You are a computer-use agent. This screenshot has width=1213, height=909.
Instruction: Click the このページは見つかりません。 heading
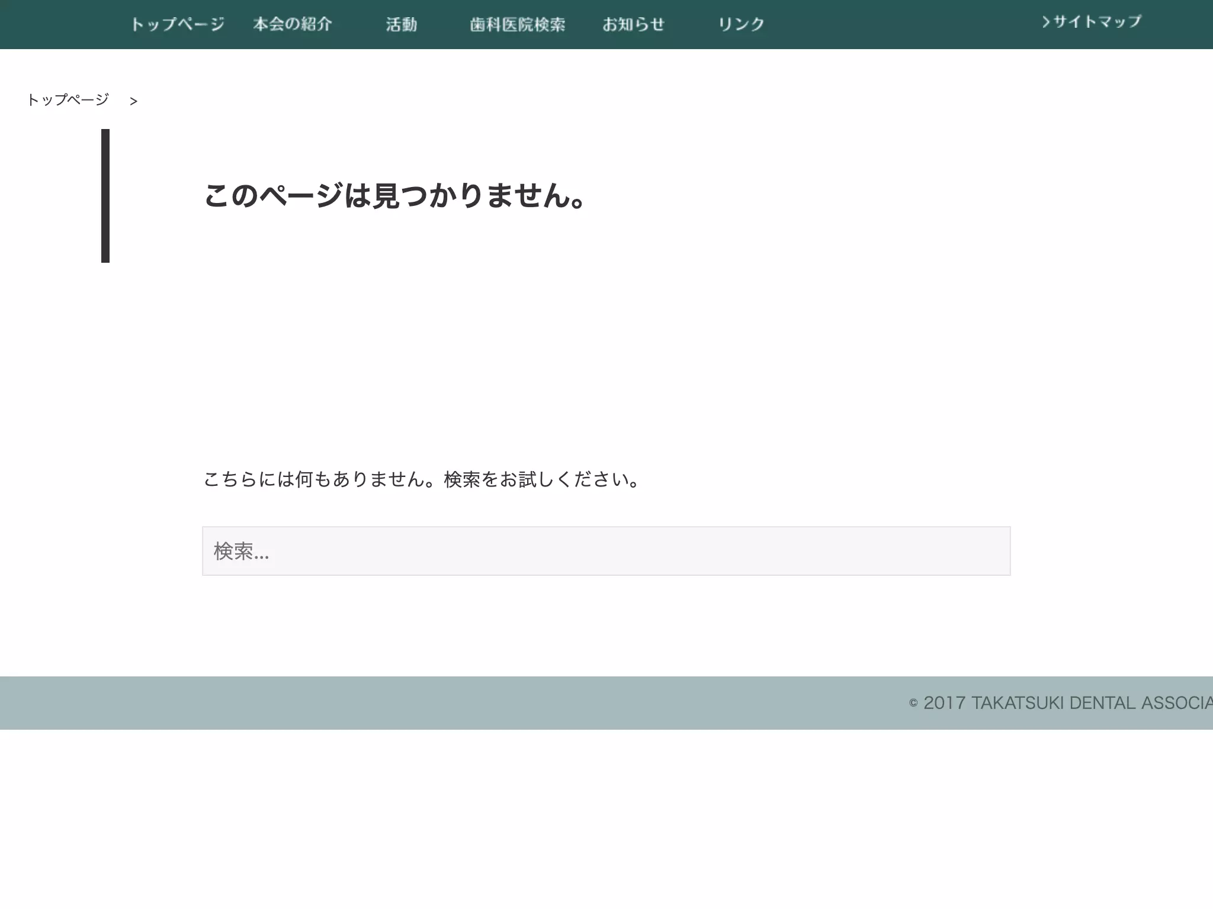(x=395, y=195)
